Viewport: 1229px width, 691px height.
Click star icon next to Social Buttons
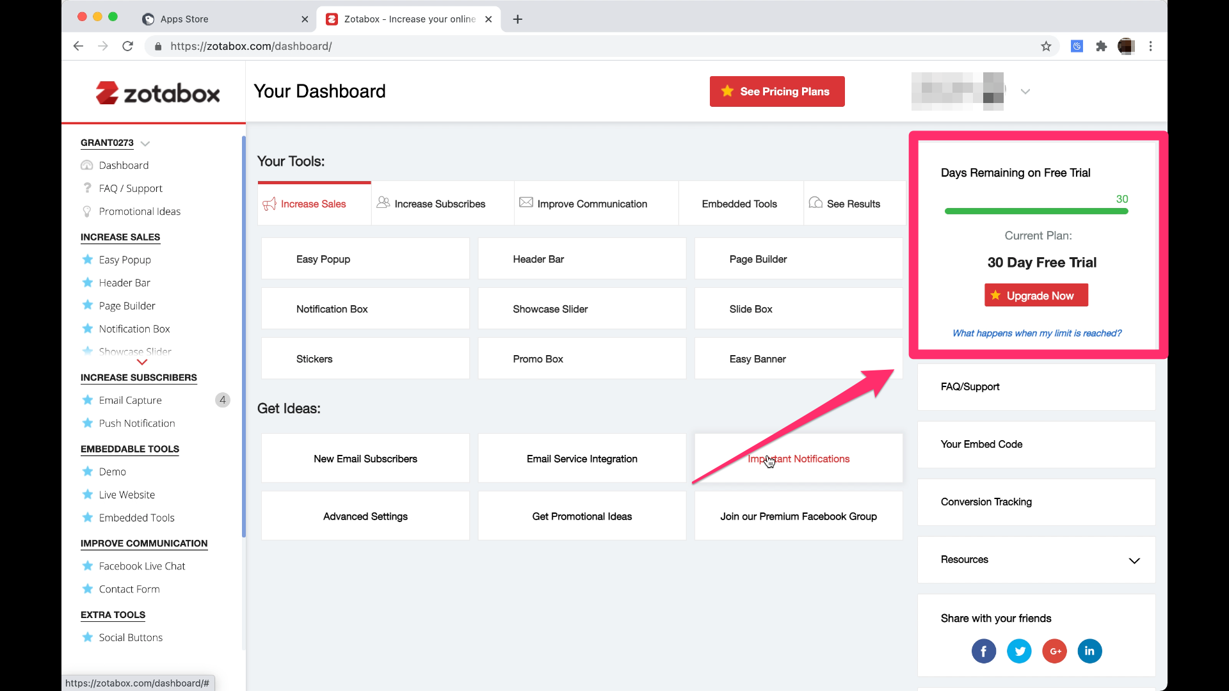pyautogui.click(x=88, y=637)
